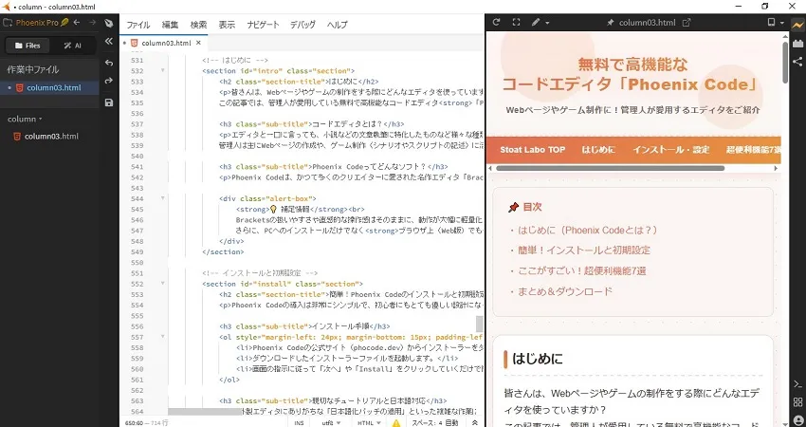Open the デバッグ menu
Viewport: 806px width, 427px height.
coord(302,24)
